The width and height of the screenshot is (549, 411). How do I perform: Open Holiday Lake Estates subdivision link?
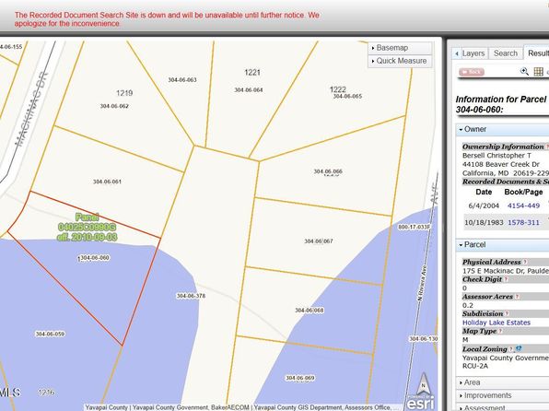pos(496,323)
